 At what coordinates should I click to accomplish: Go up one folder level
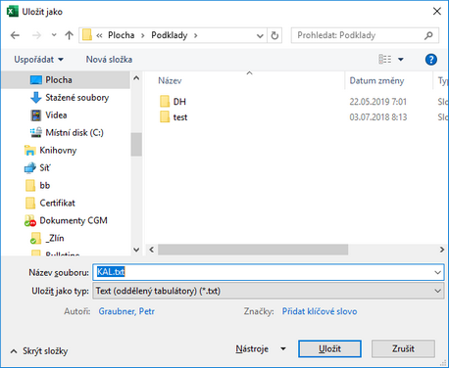pyautogui.click(x=69, y=35)
